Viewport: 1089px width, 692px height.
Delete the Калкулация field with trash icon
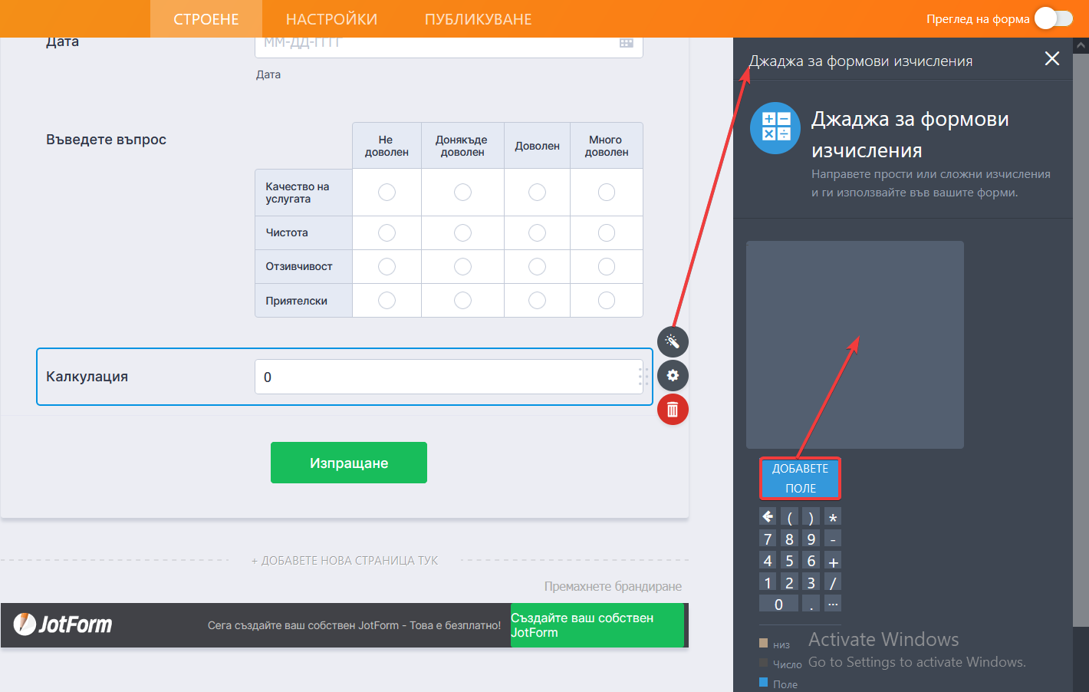click(673, 410)
